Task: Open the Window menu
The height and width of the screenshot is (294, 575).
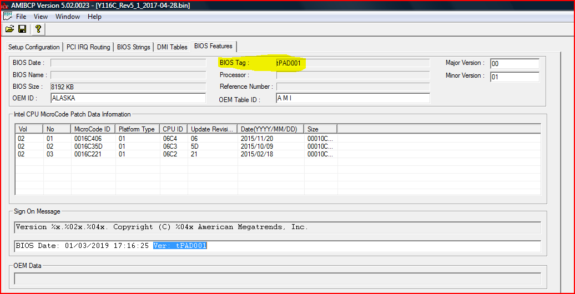Action: pos(67,17)
